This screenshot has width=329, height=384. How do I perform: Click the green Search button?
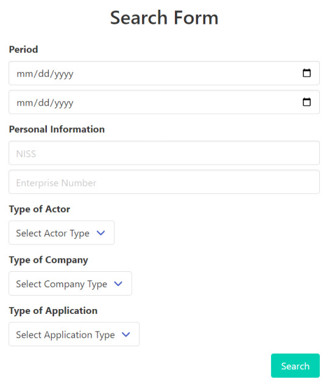click(295, 366)
